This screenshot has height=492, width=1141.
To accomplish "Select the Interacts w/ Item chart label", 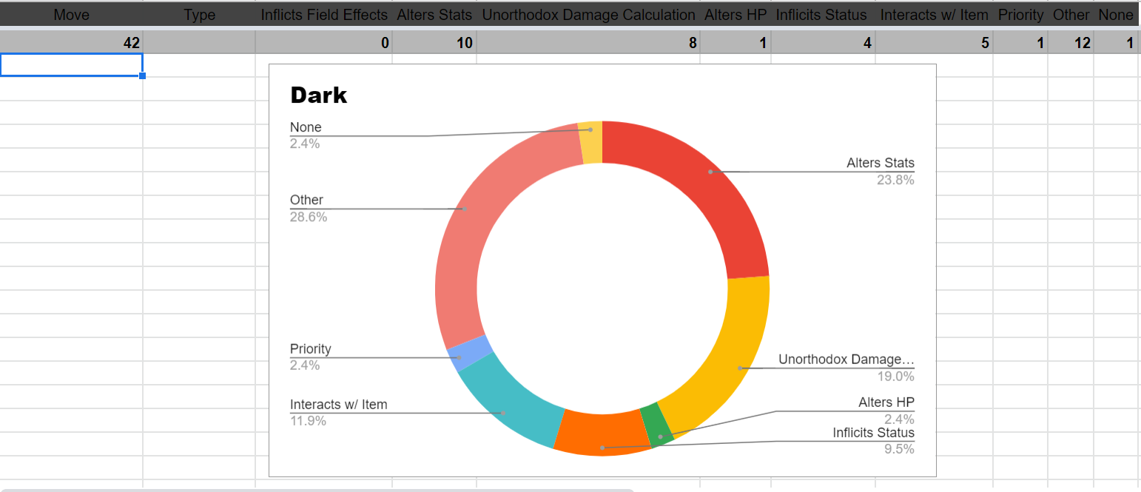I will coord(339,405).
